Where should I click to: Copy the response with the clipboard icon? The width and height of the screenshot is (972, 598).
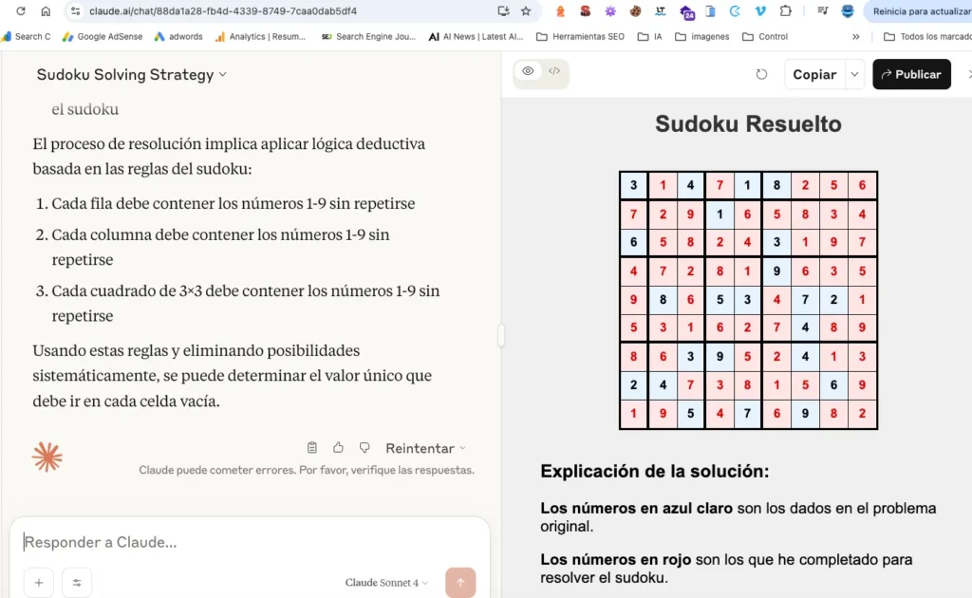pos(311,447)
